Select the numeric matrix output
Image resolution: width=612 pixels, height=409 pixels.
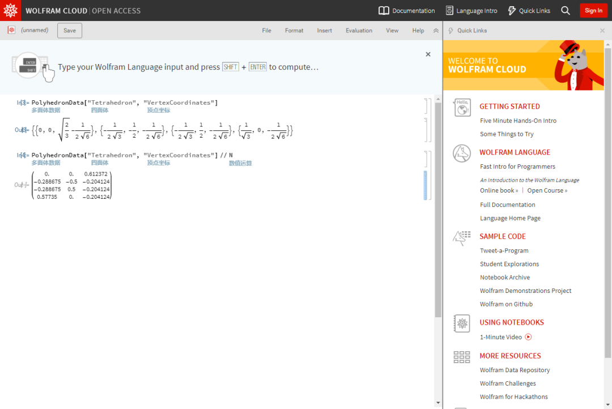click(x=71, y=185)
